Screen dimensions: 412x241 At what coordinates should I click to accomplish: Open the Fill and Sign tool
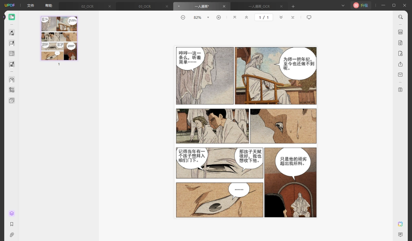12,64
